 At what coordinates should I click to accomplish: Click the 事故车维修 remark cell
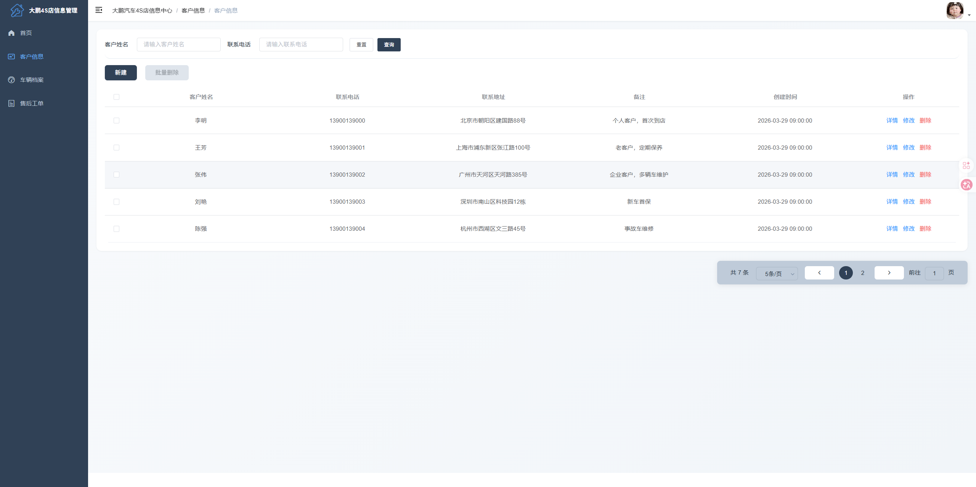tap(639, 229)
